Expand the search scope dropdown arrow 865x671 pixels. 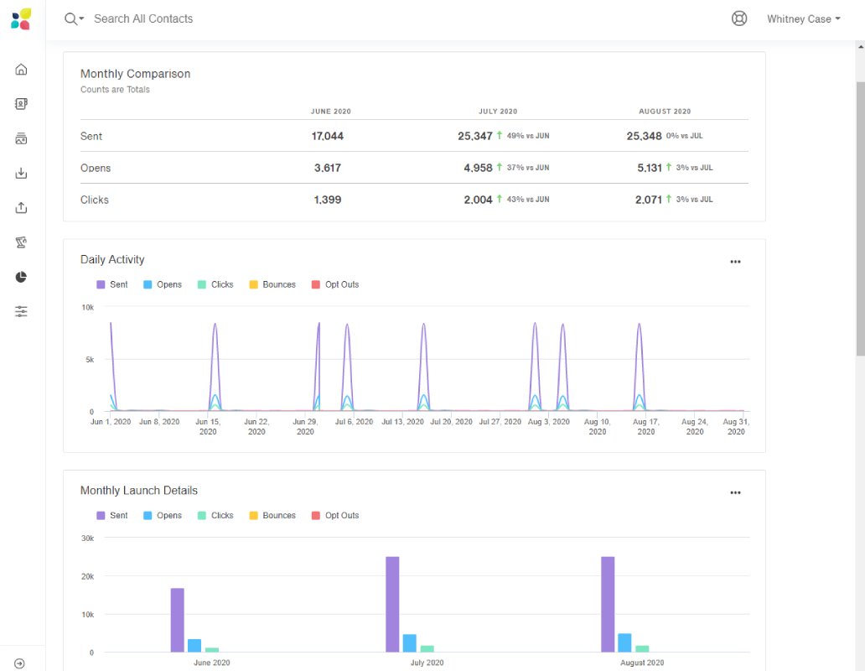coord(81,18)
